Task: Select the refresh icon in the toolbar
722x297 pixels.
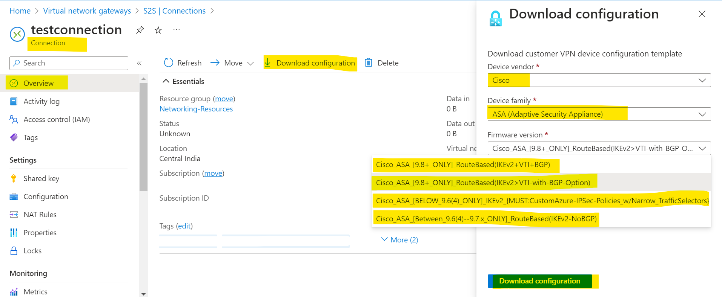Action: coord(169,62)
